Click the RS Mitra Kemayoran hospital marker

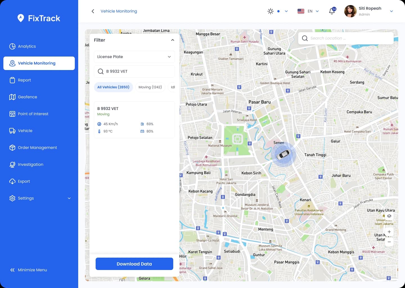tap(347, 57)
